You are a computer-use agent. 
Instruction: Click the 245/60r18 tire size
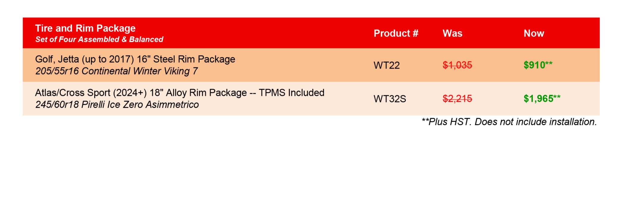(x=57, y=105)
